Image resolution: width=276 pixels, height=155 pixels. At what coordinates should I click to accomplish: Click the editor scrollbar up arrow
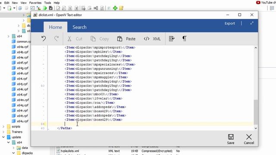tap(256, 48)
